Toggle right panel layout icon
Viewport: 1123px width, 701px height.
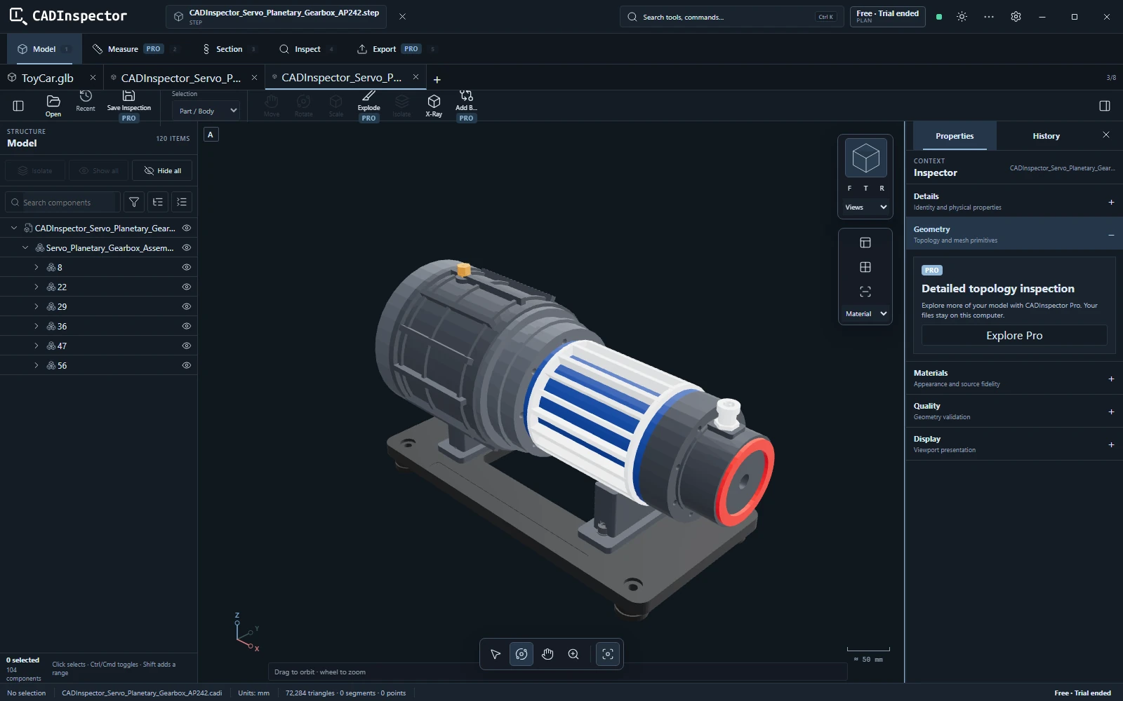(x=1105, y=106)
